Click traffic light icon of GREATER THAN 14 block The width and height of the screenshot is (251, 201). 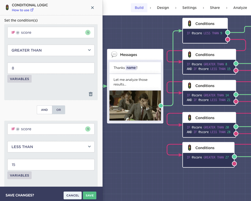190,86
